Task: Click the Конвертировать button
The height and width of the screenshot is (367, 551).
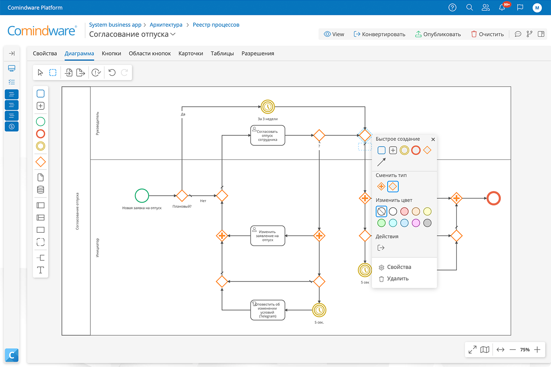Action: click(379, 34)
